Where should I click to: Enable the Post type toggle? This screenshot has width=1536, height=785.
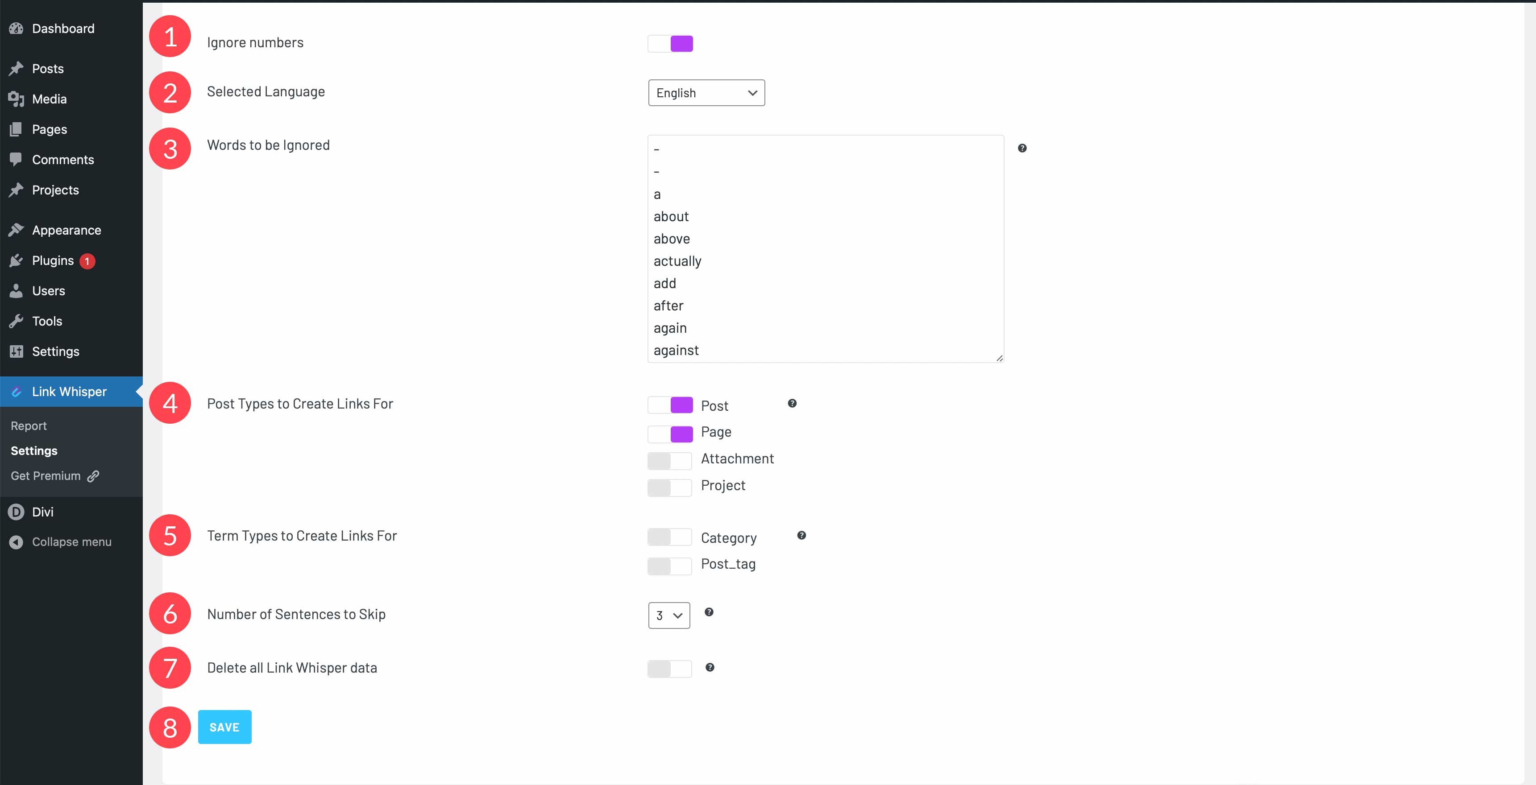pos(669,405)
